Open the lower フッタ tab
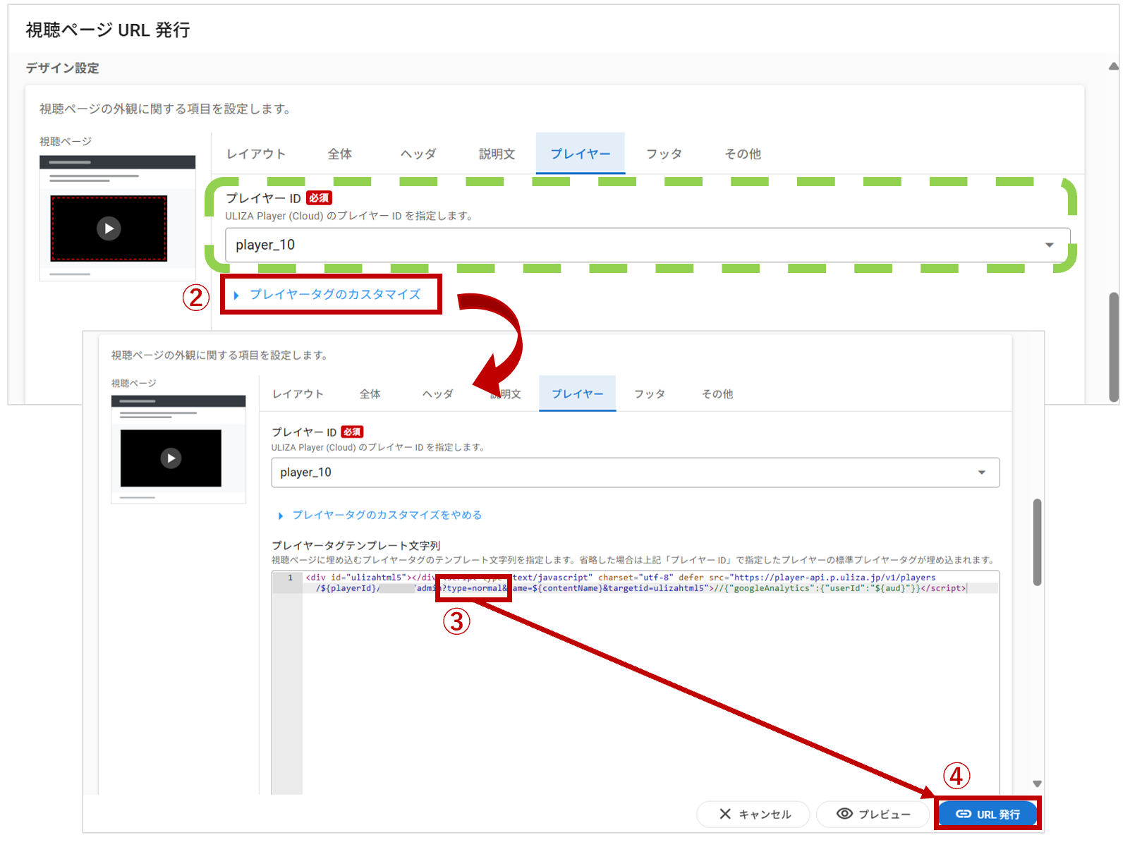The width and height of the screenshot is (1130, 847). pos(649,394)
